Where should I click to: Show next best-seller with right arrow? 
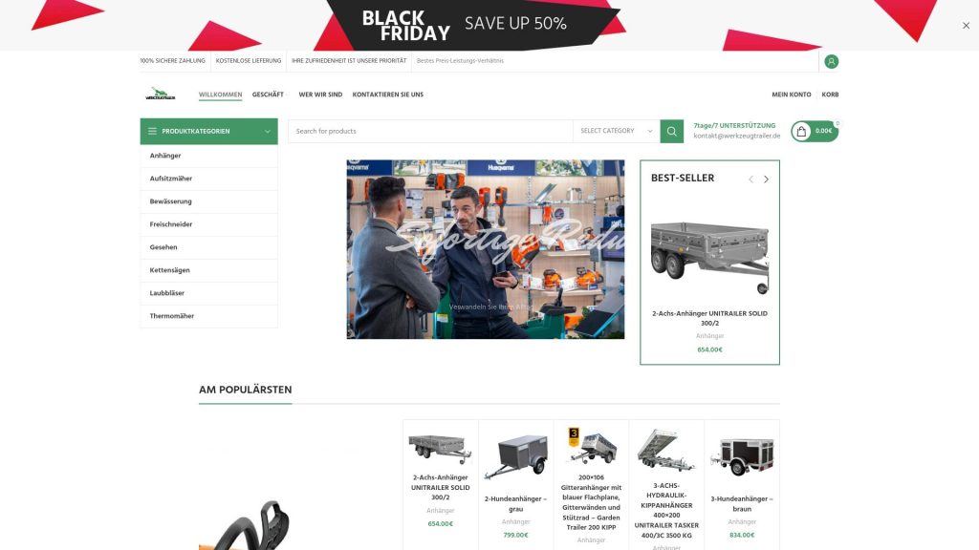(766, 180)
